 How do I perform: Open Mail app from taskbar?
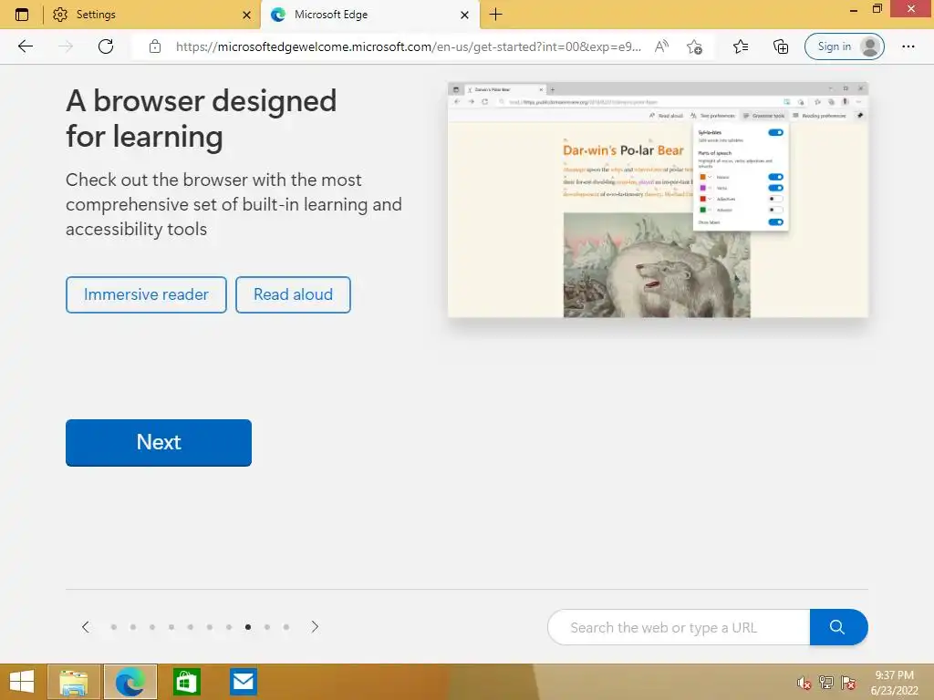coord(243,682)
